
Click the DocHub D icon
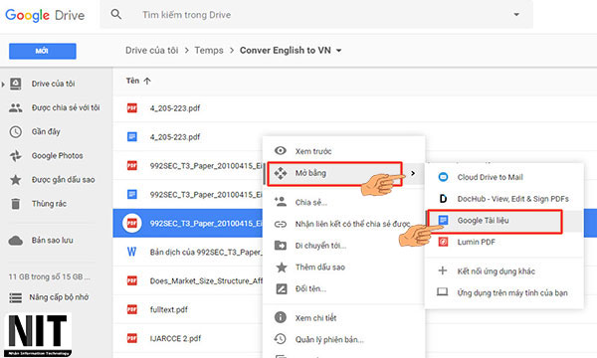443,199
